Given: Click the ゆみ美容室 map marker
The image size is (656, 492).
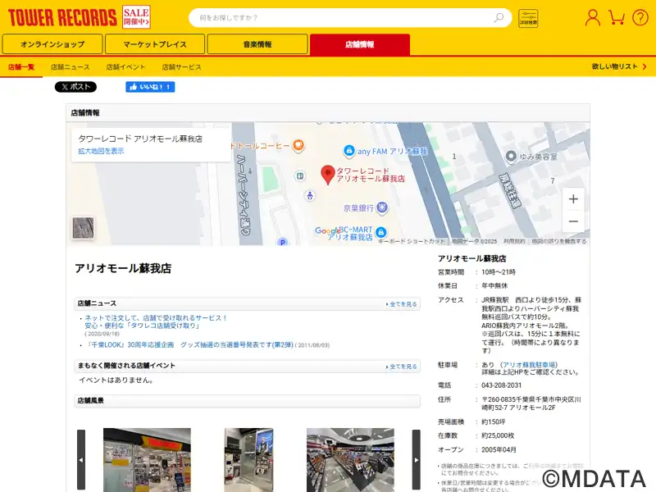Looking at the screenshot, I should tap(511, 157).
